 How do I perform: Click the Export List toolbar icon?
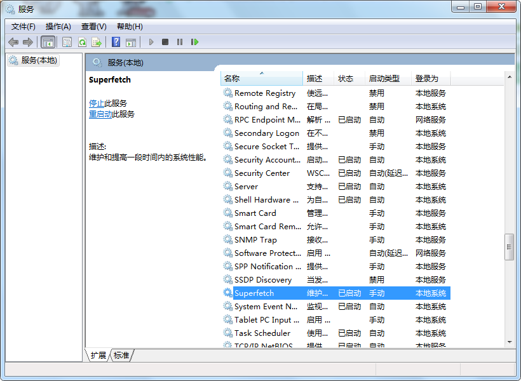pos(97,42)
